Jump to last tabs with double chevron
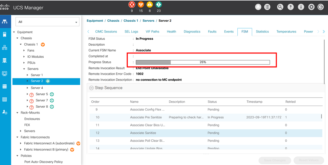This screenshot has height=165, width=328. coord(324,32)
